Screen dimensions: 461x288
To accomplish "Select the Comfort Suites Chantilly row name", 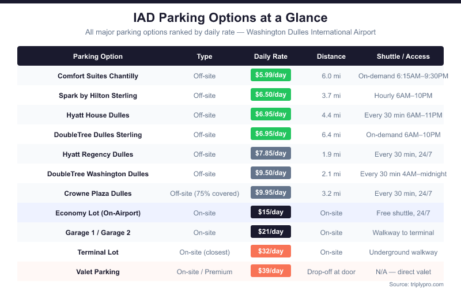I will point(98,76).
